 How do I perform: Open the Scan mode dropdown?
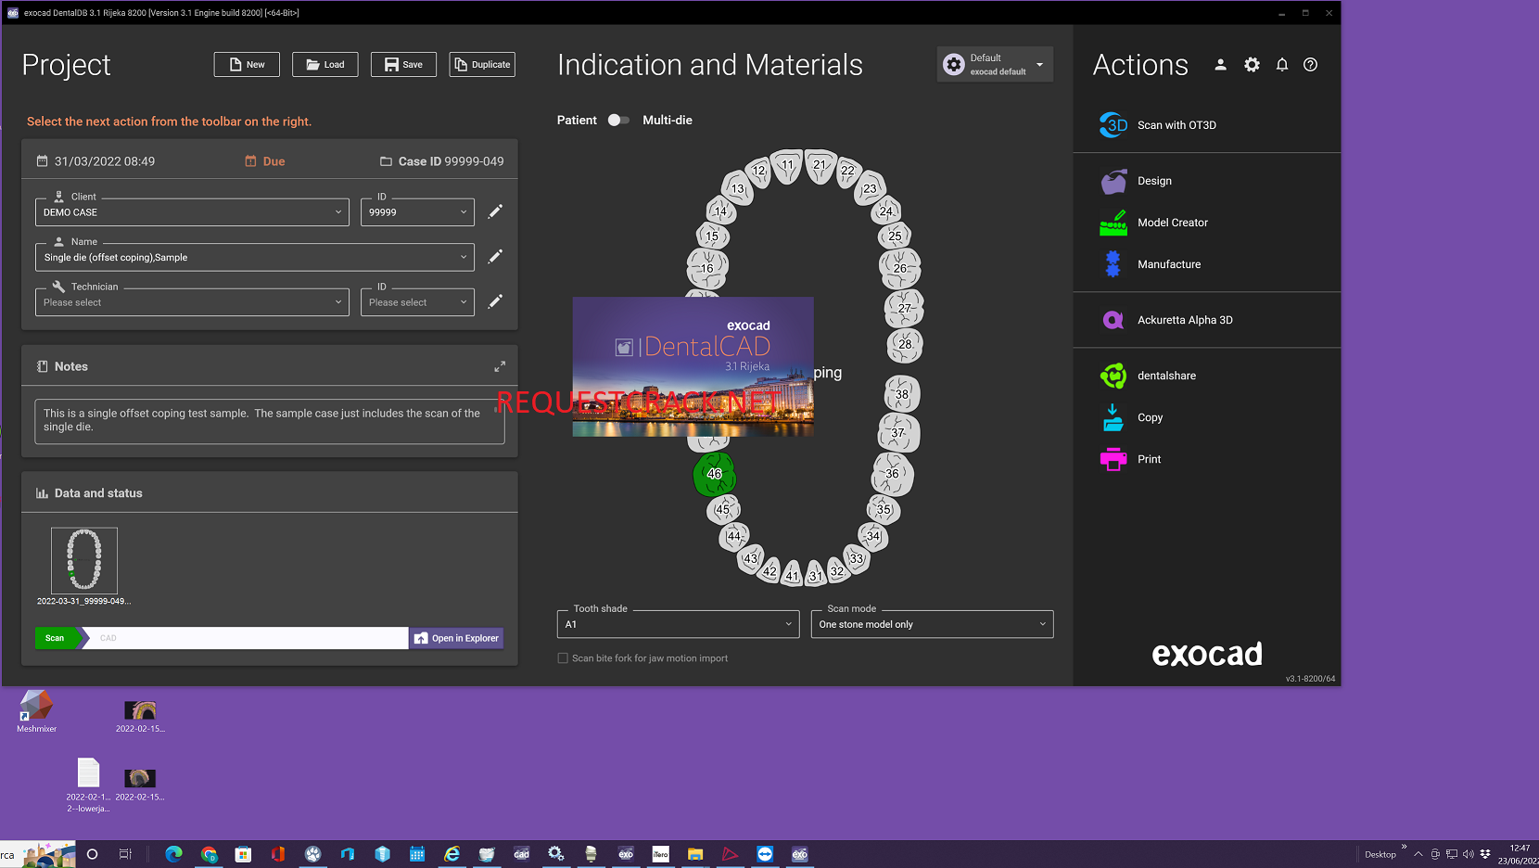pos(932,624)
